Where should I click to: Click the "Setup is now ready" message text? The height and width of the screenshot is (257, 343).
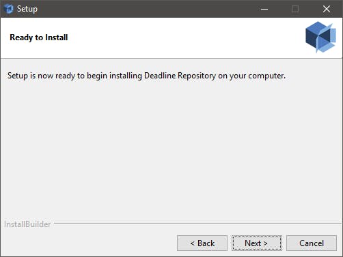[146, 76]
